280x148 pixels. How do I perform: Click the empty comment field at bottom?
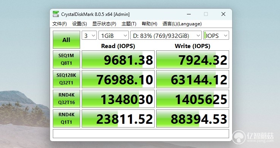141,134
